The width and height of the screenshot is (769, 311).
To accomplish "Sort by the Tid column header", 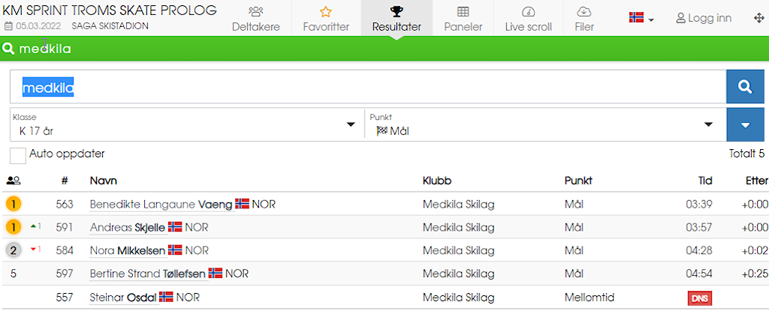I will [x=703, y=181].
